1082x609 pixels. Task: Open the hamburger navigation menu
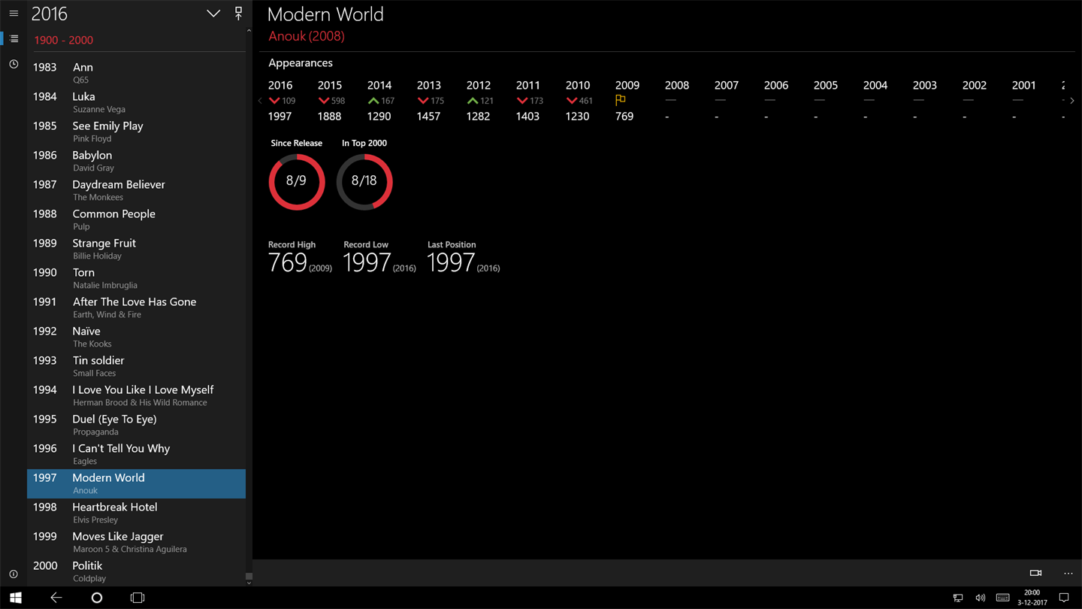(x=14, y=14)
